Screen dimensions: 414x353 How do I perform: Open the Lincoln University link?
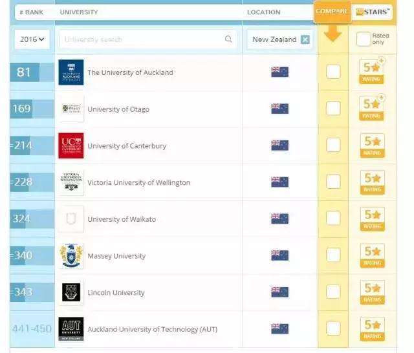(116, 293)
